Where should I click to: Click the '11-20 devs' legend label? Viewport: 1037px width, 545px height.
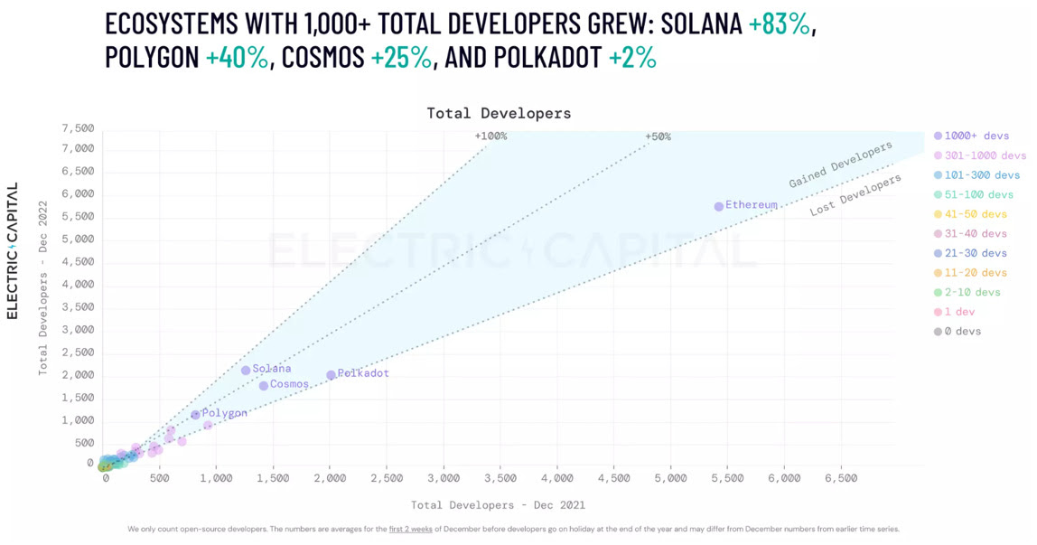976,273
